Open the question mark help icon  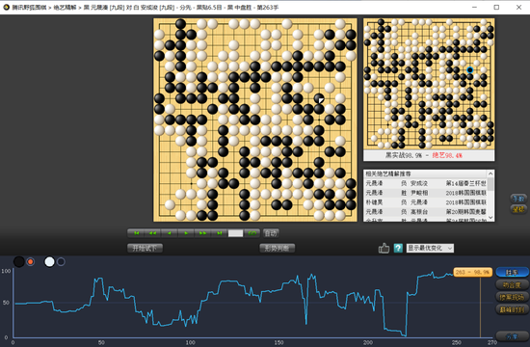[x=398, y=249]
